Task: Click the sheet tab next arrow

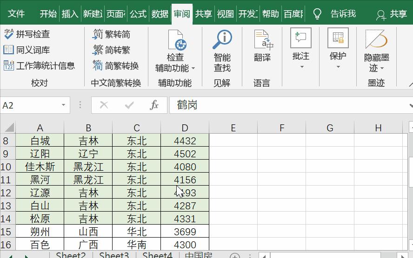Action: [27, 256]
